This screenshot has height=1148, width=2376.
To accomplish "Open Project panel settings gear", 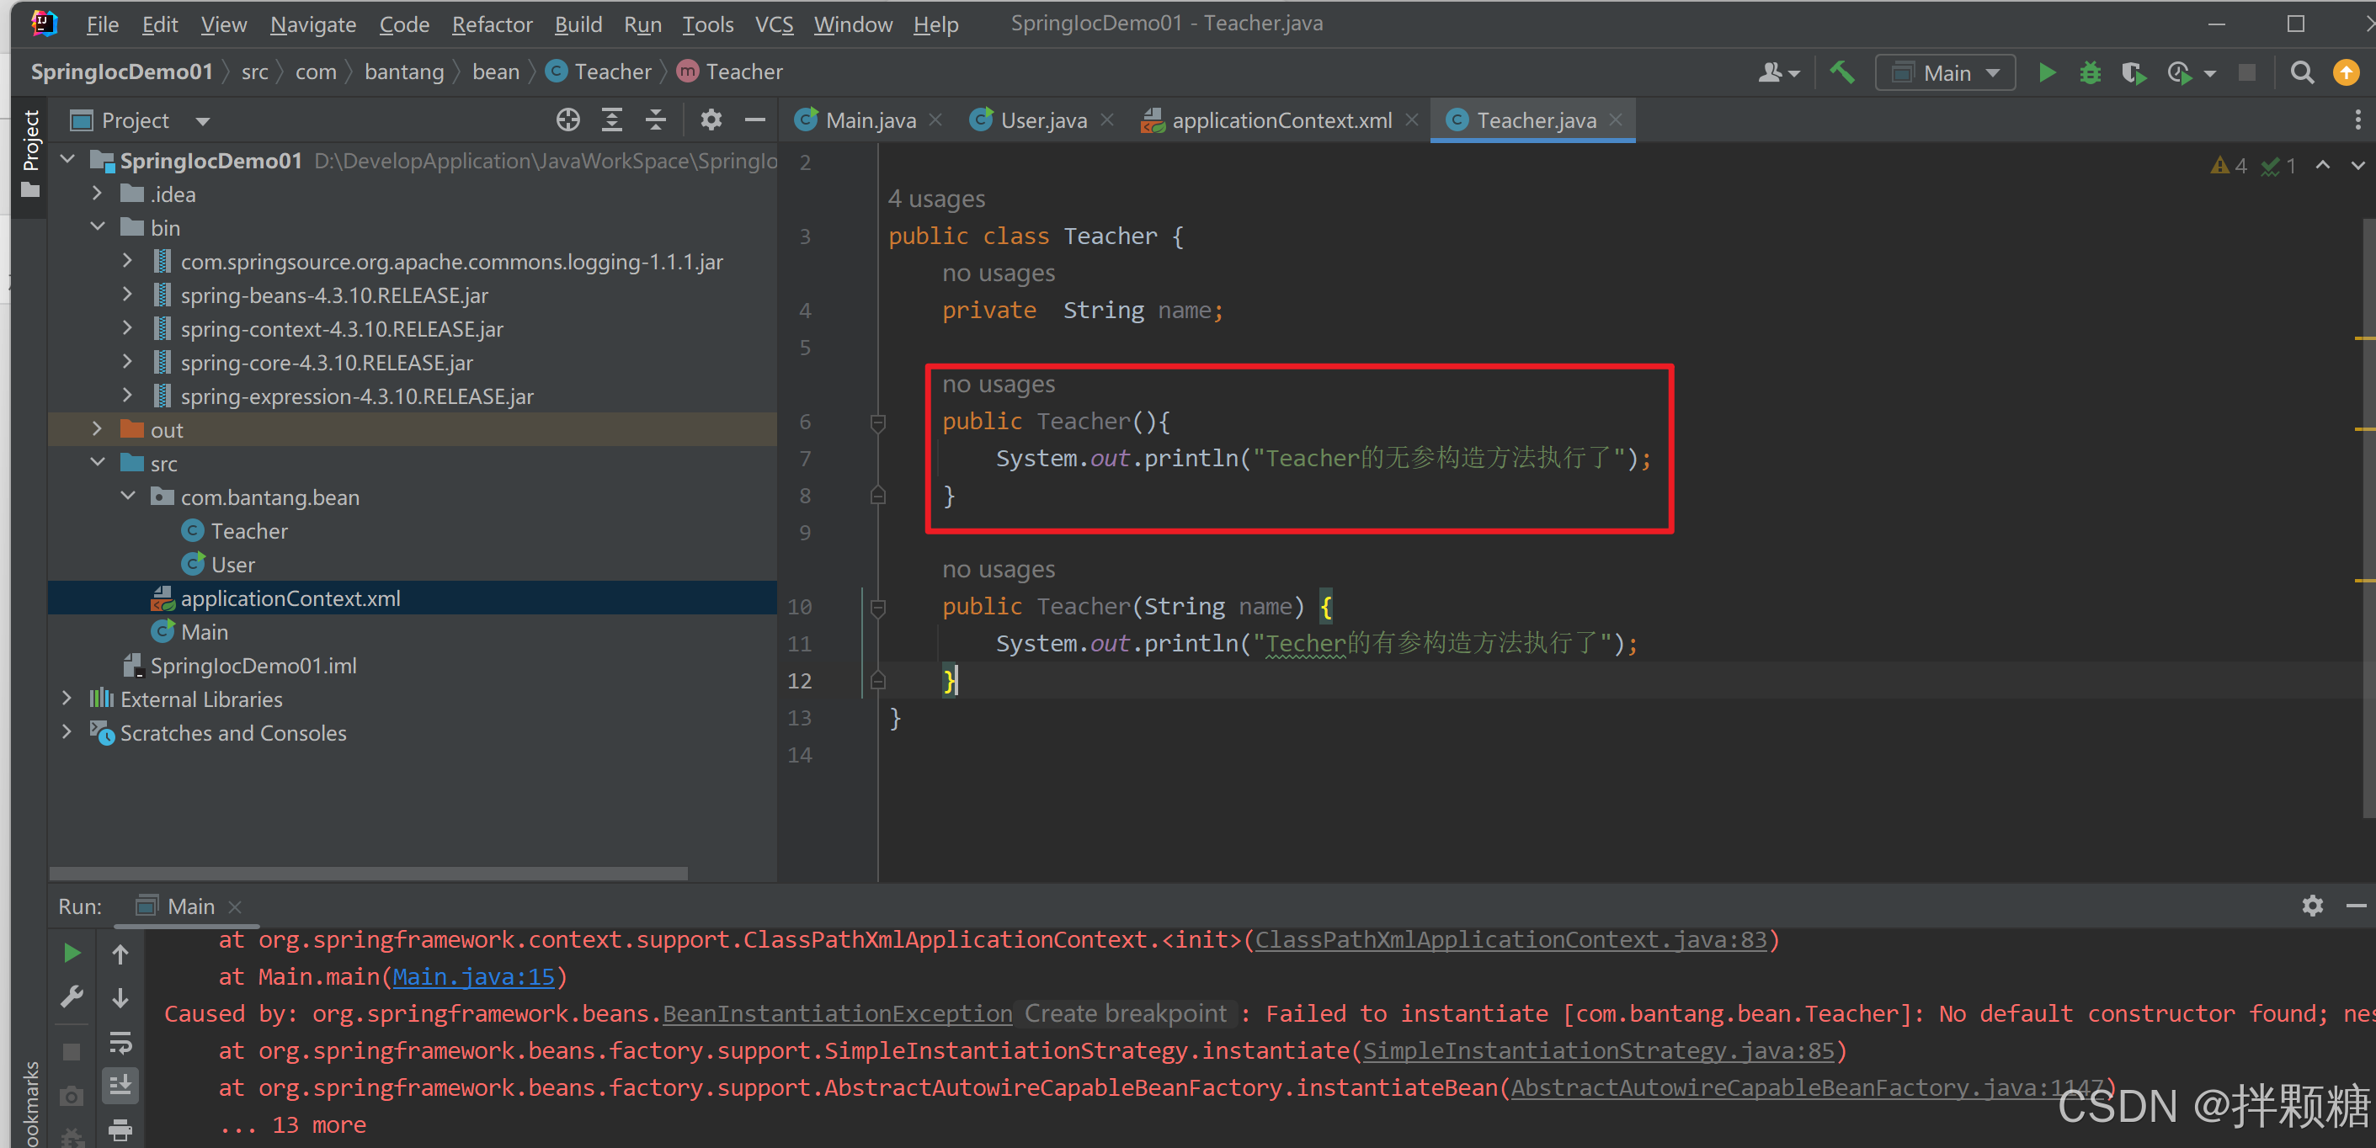I will click(x=711, y=120).
